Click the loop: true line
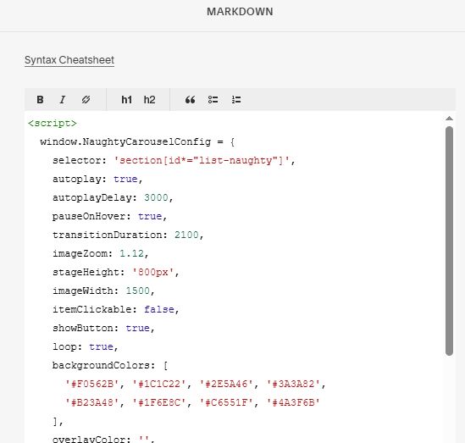Screen dimensions: 465x443 coord(86,346)
